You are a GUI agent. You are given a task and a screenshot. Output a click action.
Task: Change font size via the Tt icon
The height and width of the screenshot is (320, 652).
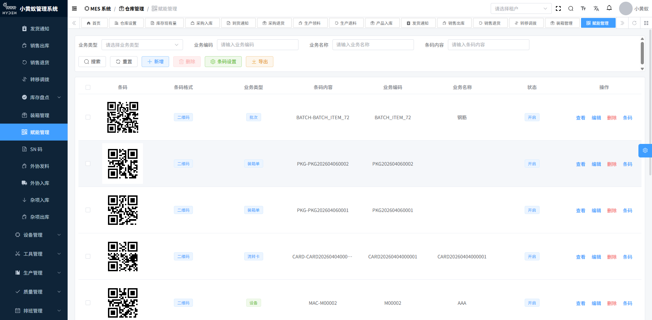[583, 8]
